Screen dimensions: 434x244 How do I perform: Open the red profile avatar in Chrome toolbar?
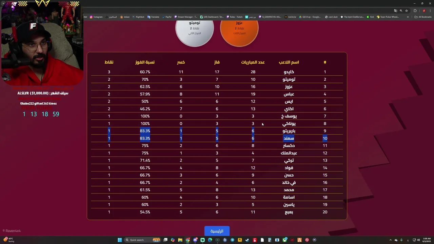pyautogui.click(x=424, y=11)
